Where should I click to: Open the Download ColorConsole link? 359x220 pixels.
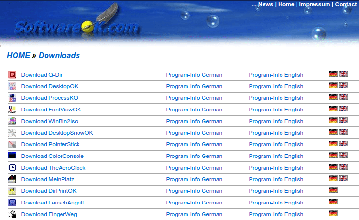point(52,156)
